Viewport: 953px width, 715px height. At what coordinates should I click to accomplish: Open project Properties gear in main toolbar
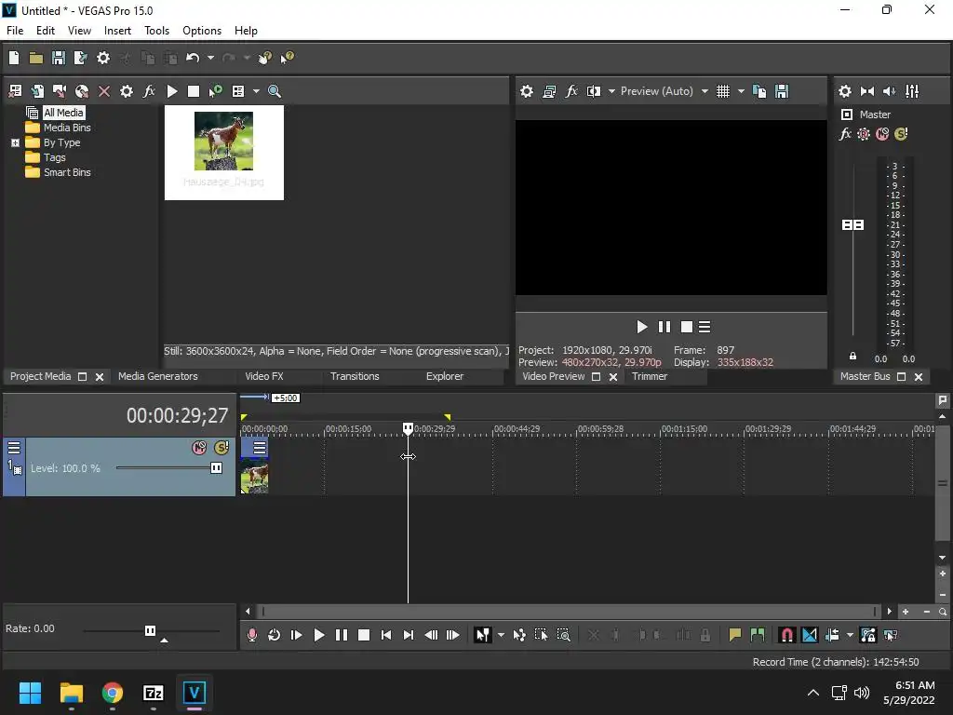tap(103, 58)
